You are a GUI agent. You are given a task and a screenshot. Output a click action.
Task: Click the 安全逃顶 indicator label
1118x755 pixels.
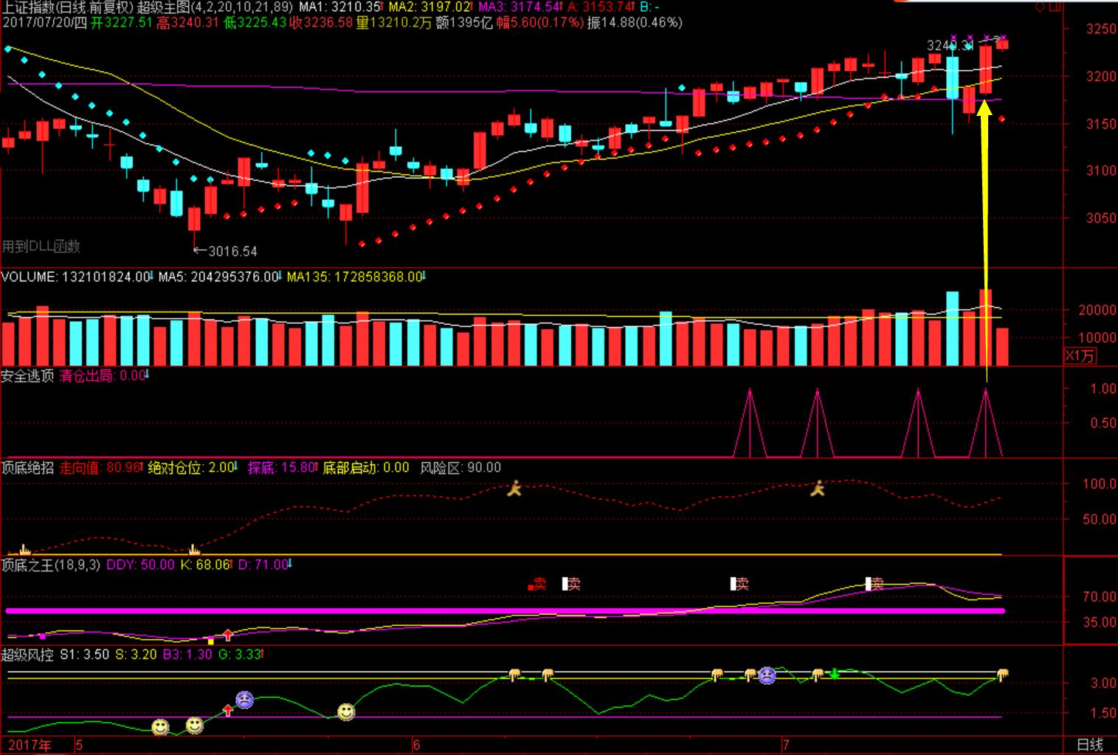pos(28,376)
